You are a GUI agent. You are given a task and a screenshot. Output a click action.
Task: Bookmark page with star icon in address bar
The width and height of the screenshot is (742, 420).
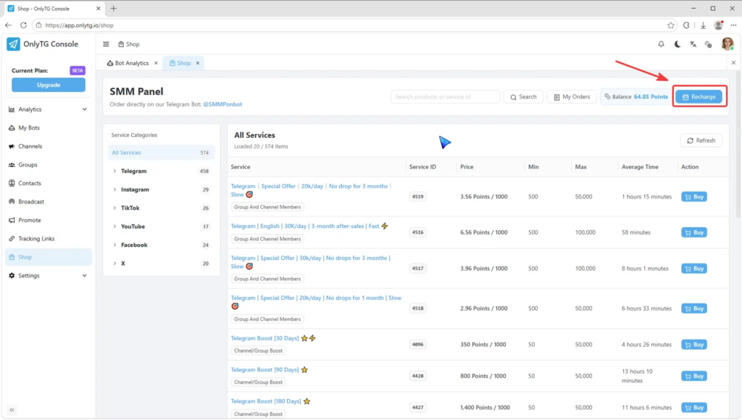click(x=670, y=25)
